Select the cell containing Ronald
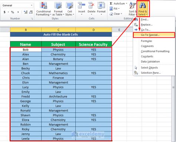176x142 pixels. (x=26, y=110)
